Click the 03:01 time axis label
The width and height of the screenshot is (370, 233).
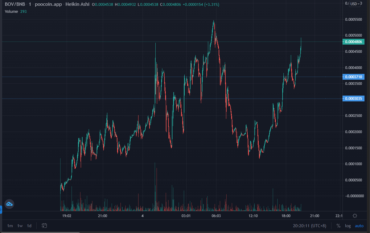[186, 216]
